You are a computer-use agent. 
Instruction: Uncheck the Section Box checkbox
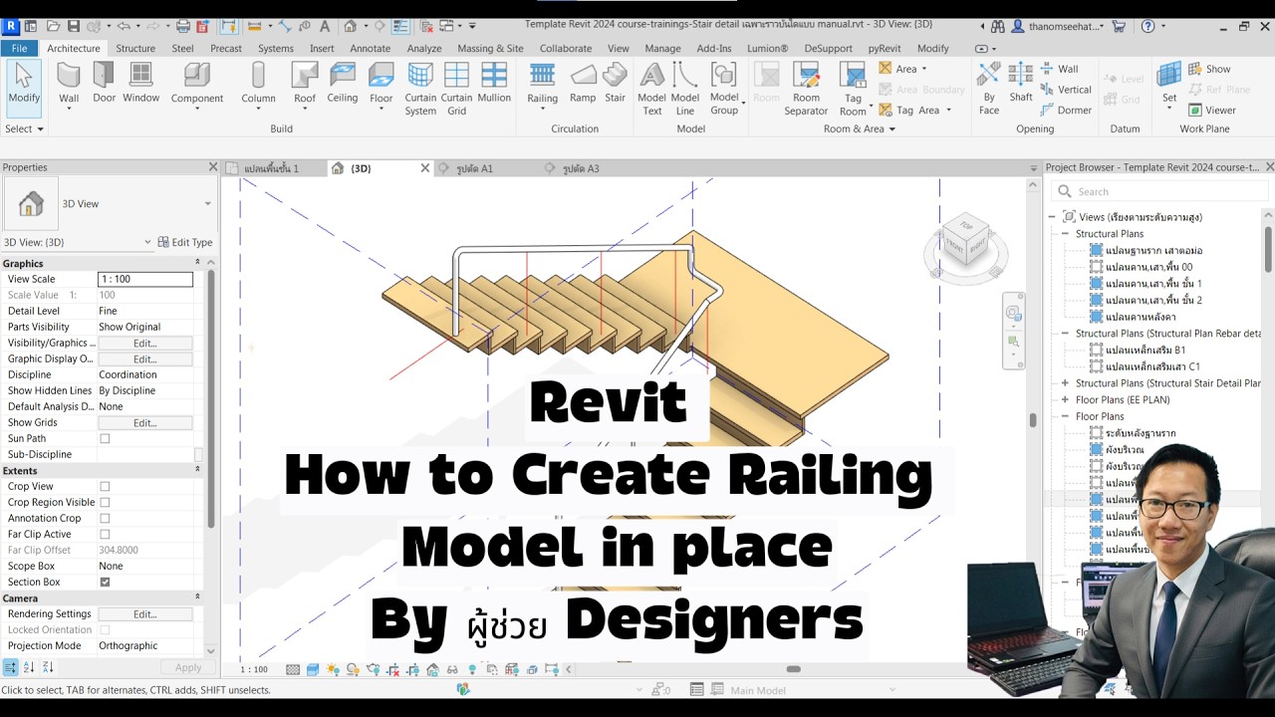[x=105, y=582]
